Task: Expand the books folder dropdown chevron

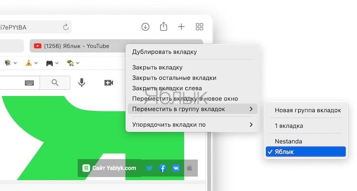Action: point(15,63)
